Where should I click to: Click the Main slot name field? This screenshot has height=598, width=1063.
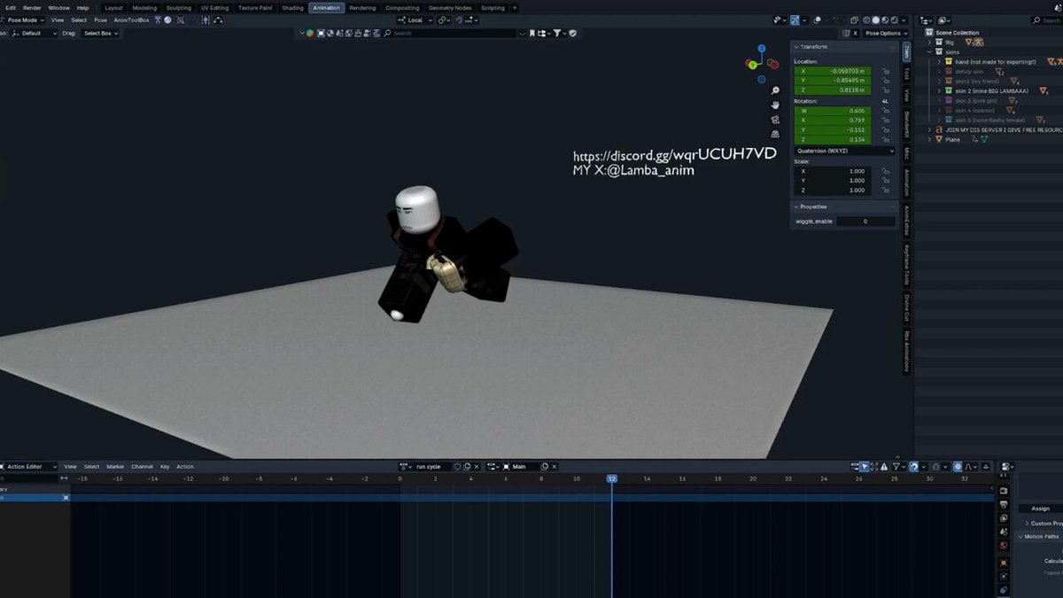pos(524,466)
